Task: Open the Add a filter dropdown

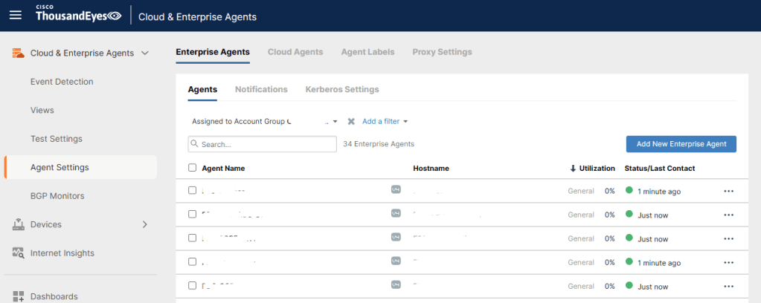Action: [x=385, y=121]
